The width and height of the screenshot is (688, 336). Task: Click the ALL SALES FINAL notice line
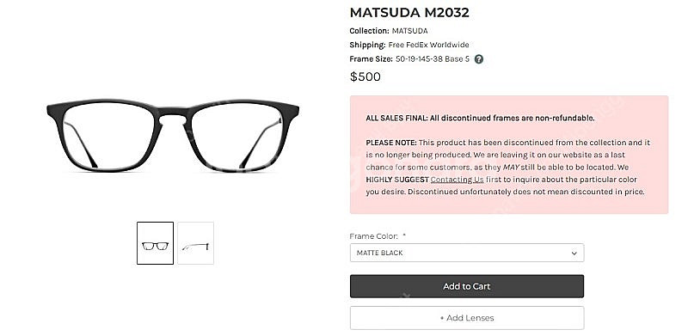(x=480, y=118)
